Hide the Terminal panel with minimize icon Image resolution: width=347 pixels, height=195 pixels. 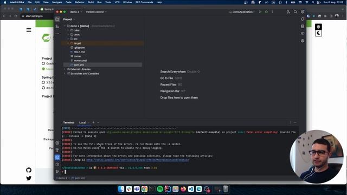(x=295, y=122)
